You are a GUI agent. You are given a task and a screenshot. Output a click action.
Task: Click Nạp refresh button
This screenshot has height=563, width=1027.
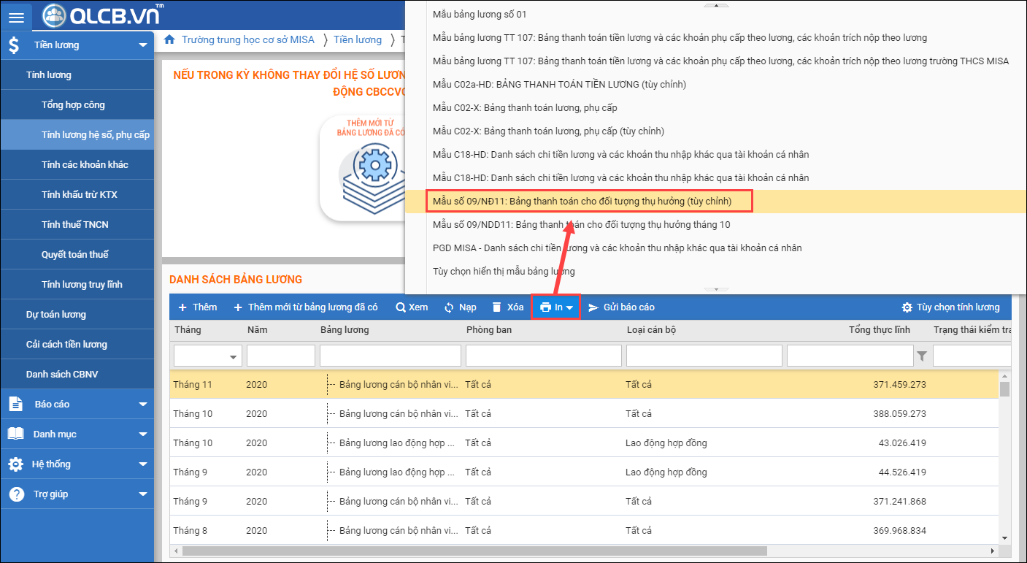tap(460, 307)
